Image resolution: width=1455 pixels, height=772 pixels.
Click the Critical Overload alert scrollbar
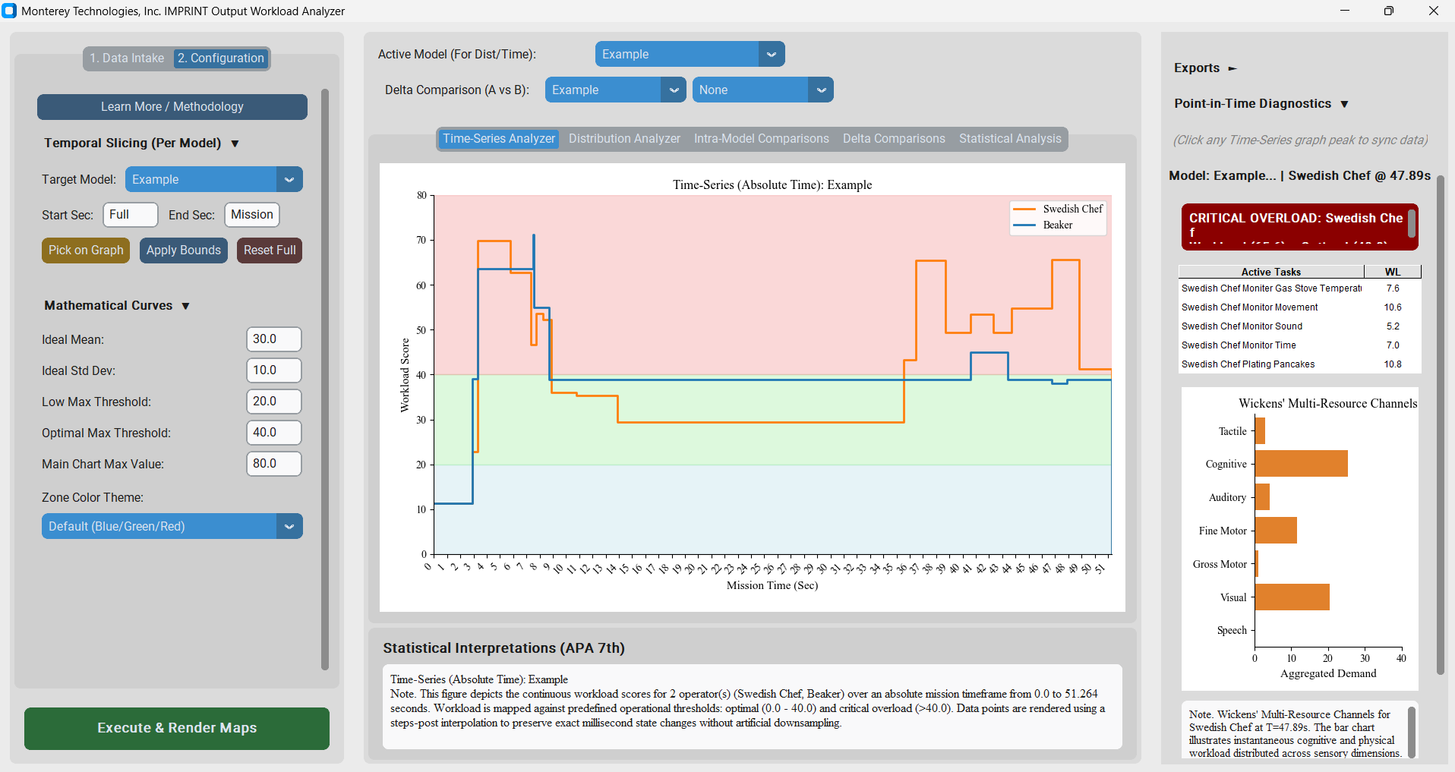point(1412,225)
